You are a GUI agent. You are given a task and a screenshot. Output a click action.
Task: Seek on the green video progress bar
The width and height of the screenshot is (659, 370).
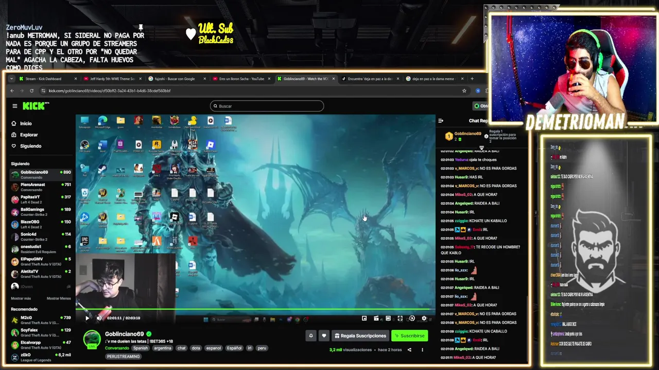coord(255,310)
